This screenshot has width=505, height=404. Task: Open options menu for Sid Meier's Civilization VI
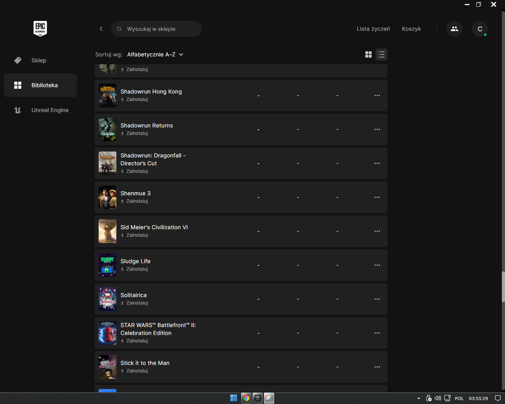click(377, 231)
